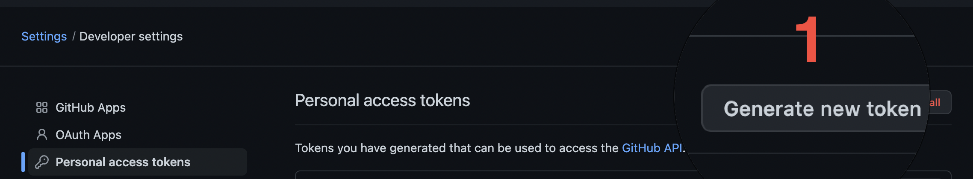This screenshot has width=973, height=179.
Task: Open the Settings breadcrumb link
Action: tap(44, 36)
